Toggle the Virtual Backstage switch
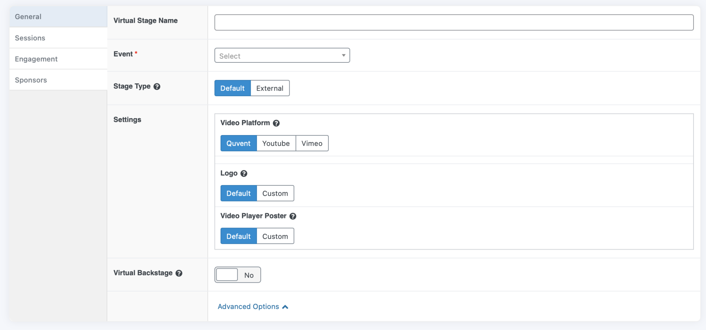 click(x=238, y=275)
